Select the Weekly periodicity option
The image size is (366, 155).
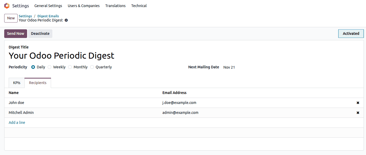pos(49,67)
